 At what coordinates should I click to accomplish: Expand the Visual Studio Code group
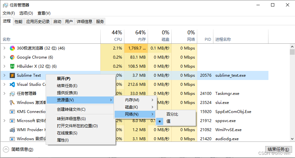coord(4,84)
